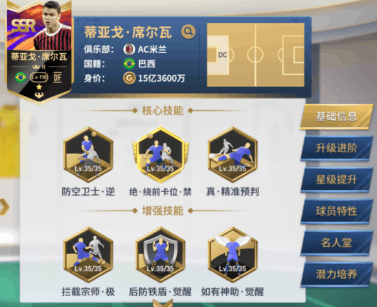The width and height of the screenshot is (377, 307).
Task: Open the 升级进阶 tab
Action: click(x=336, y=148)
